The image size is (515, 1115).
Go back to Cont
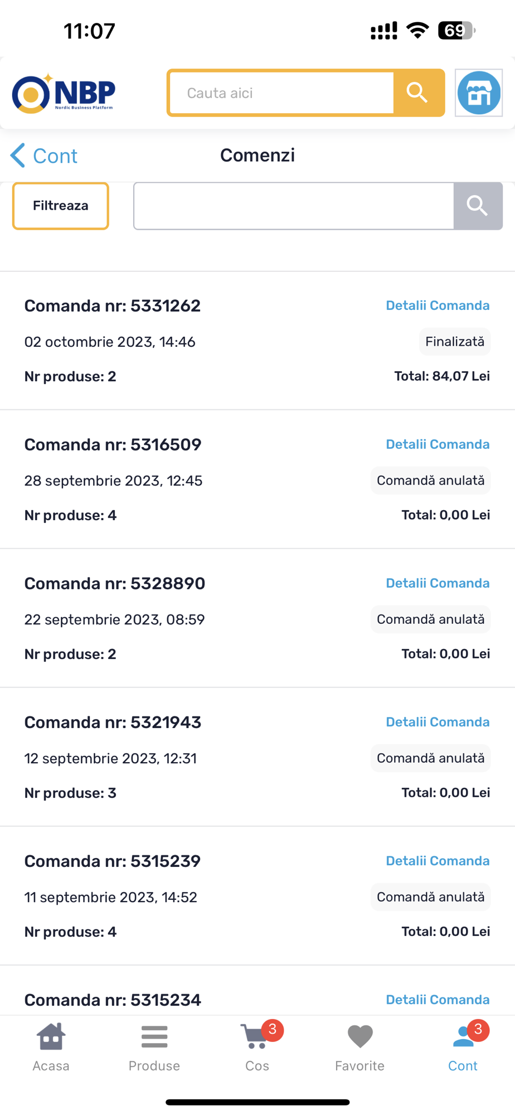(45, 156)
